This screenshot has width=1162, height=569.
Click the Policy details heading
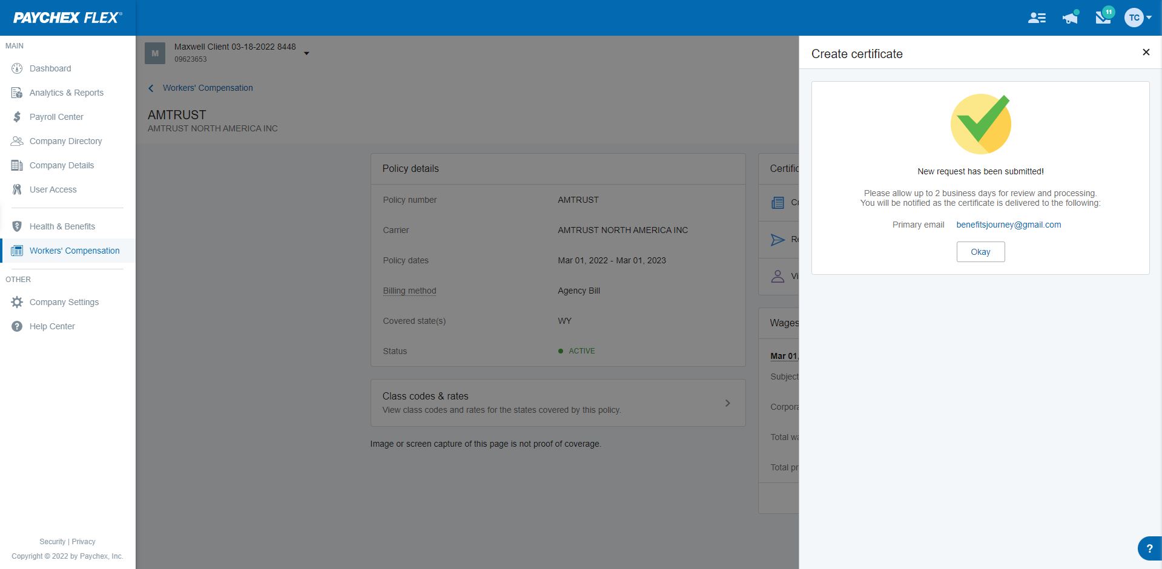[x=411, y=168]
